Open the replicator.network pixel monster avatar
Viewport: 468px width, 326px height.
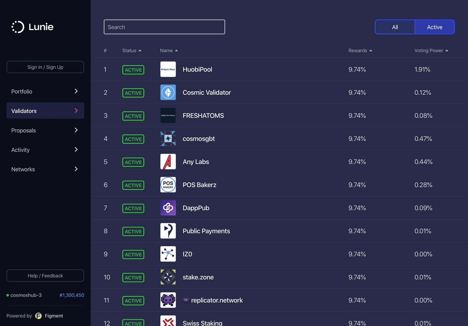168,300
